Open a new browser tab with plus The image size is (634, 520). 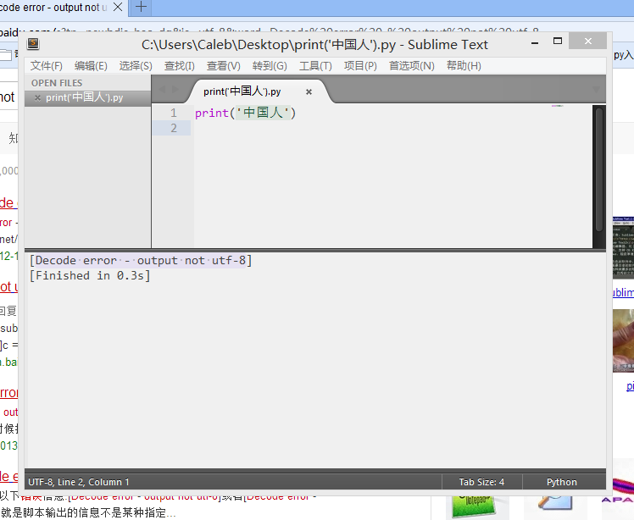tap(141, 7)
